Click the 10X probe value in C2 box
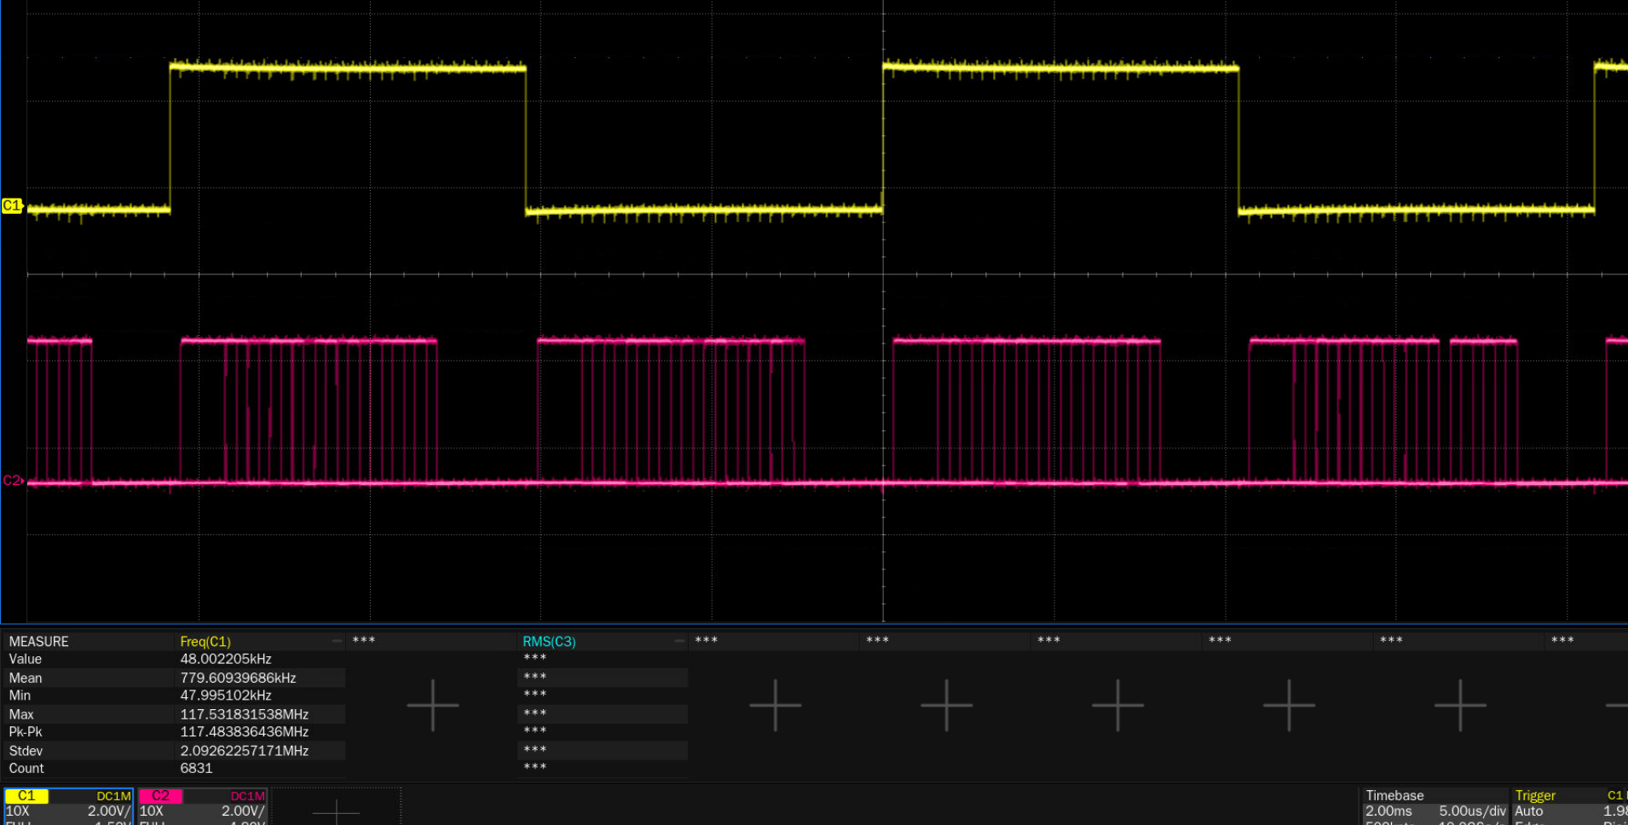 (x=151, y=811)
